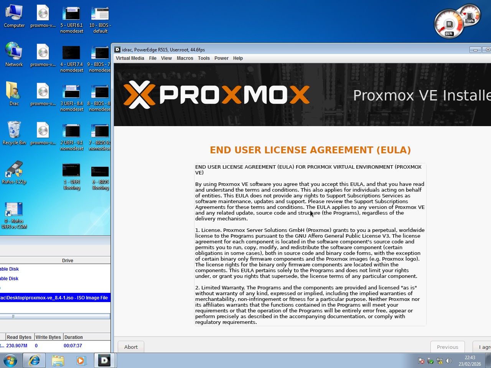
Task: Select the proxmox-ve_8.4-1.iso ISO Image File row
Action: point(55,298)
